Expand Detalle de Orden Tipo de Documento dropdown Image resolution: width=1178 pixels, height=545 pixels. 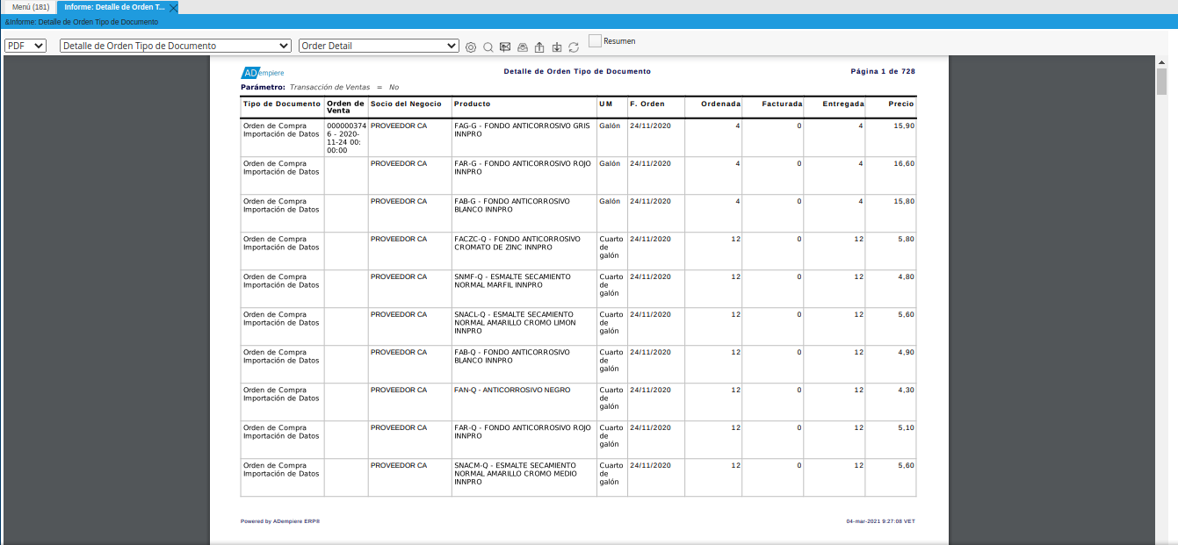coord(175,46)
